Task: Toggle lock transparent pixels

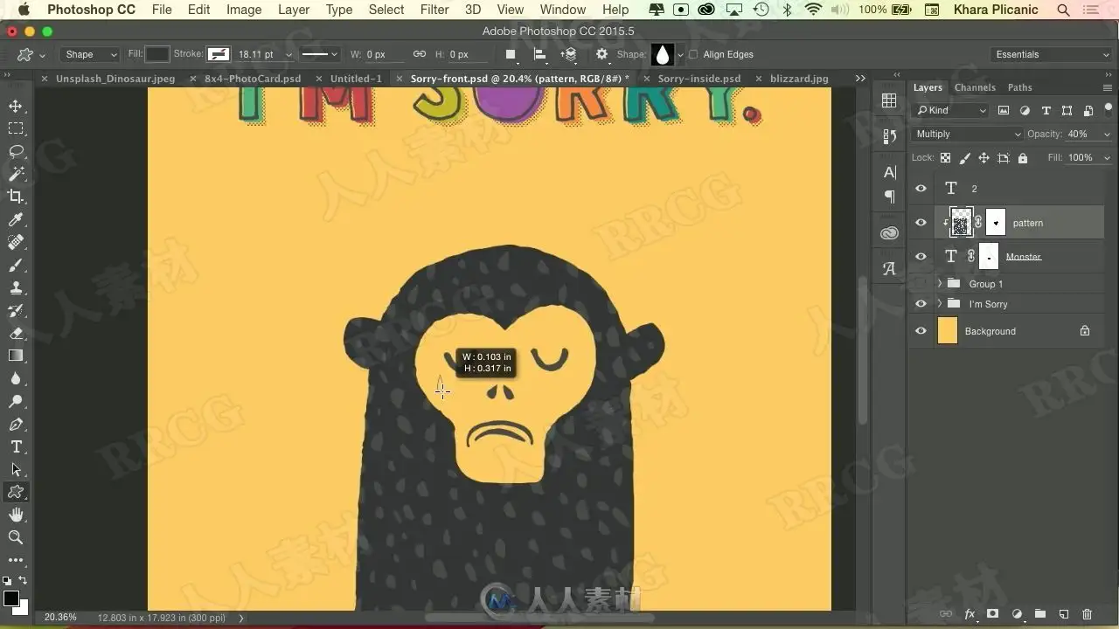Action: click(x=945, y=158)
